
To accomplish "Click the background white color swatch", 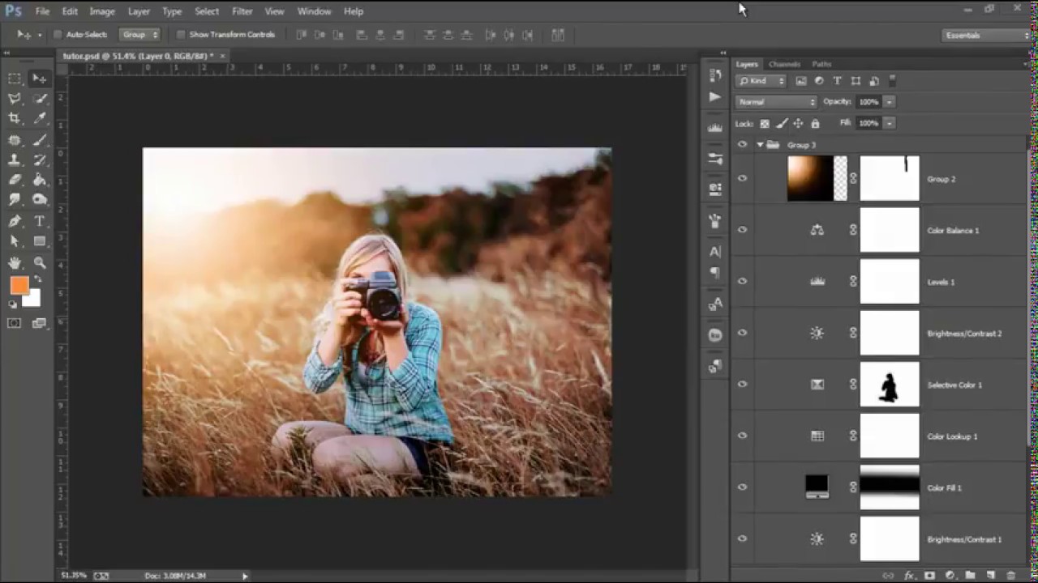I will tap(33, 300).
